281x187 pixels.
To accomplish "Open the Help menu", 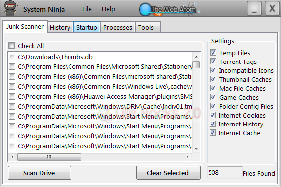I will click(x=108, y=9).
